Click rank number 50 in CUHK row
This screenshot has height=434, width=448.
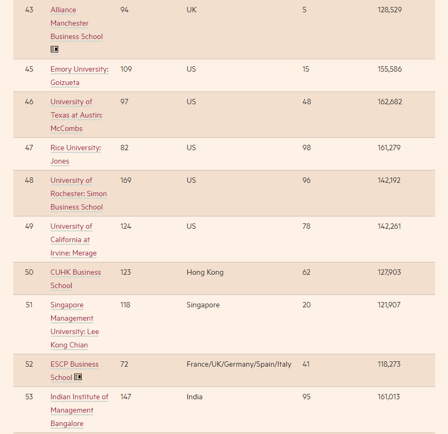tap(29, 272)
